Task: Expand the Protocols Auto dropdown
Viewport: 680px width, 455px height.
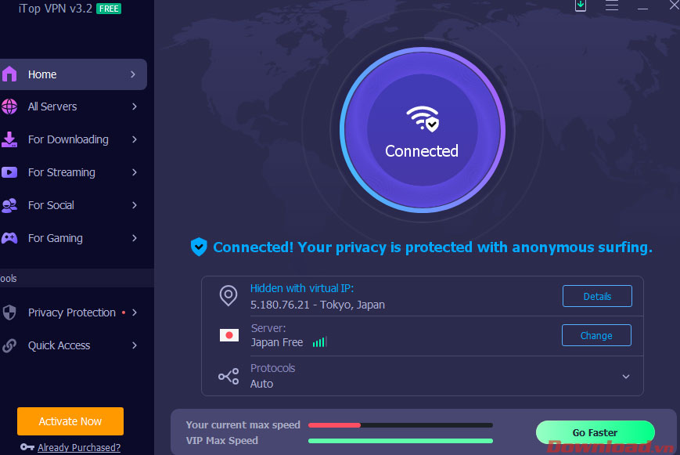Action: (625, 377)
